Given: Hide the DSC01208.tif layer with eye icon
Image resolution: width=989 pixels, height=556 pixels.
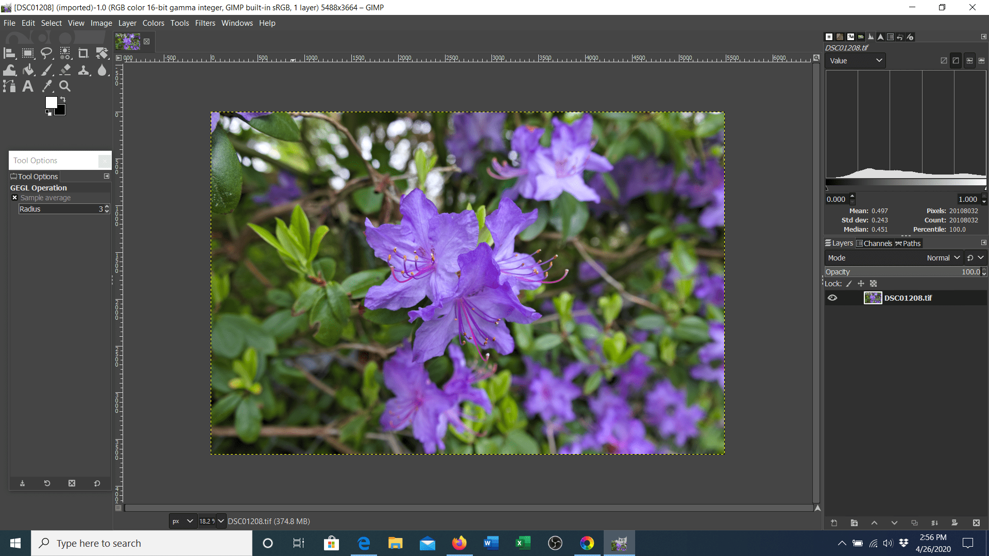Looking at the screenshot, I should (832, 298).
